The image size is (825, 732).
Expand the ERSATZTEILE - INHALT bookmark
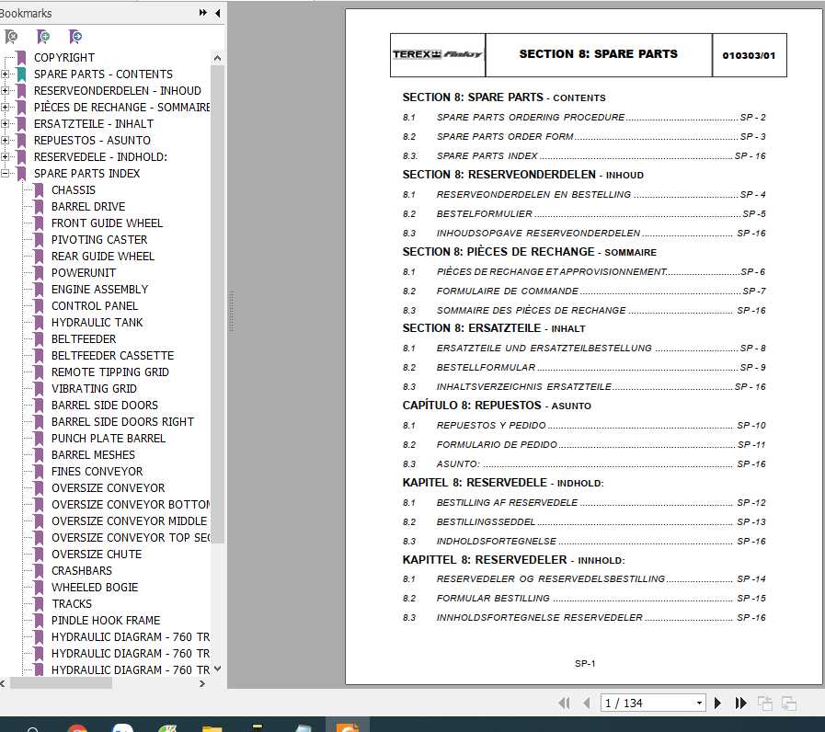[5, 123]
